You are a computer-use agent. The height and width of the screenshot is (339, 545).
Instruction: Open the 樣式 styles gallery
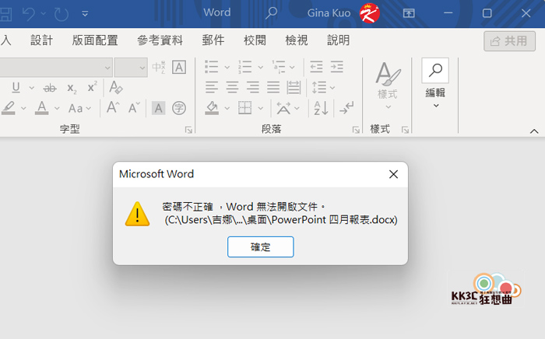[388, 86]
